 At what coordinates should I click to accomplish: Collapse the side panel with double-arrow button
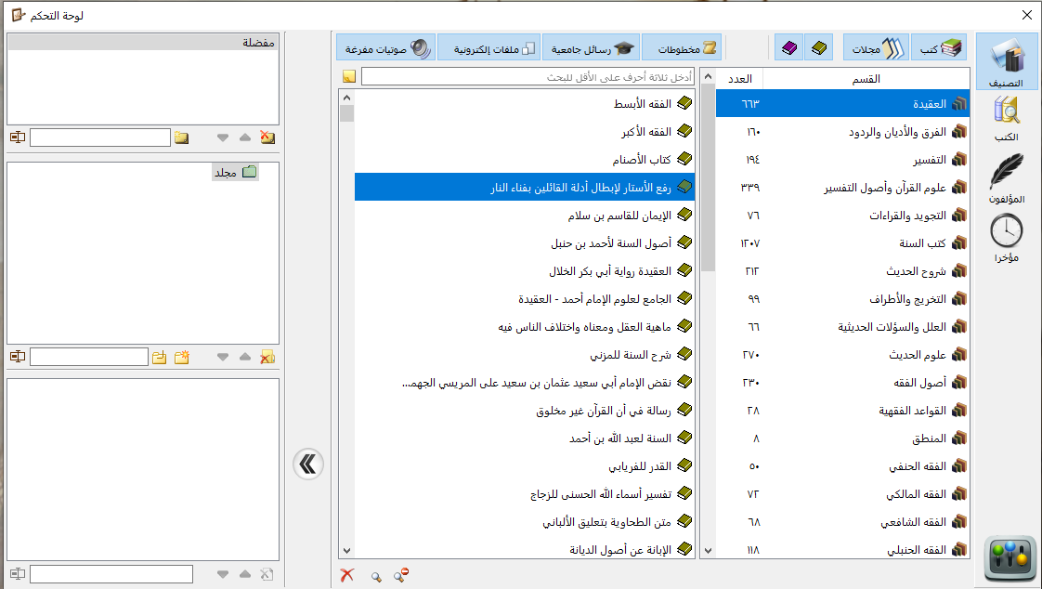pyautogui.click(x=307, y=464)
